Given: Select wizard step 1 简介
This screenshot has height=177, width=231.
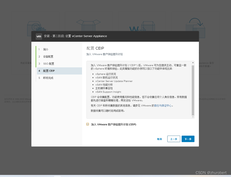Looking at the screenshot, I should tap(46, 49).
